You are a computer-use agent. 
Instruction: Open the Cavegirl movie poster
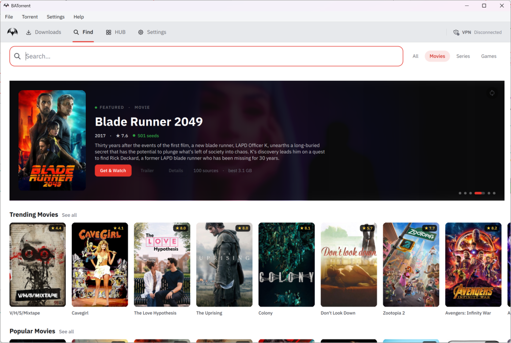[x=100, y=265]
